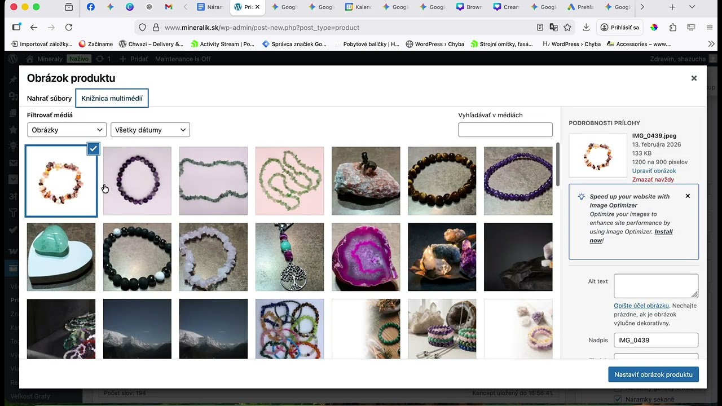
Task: Click the Vyhľadávať v médiách search field
Action: click(x=505, y=130)
